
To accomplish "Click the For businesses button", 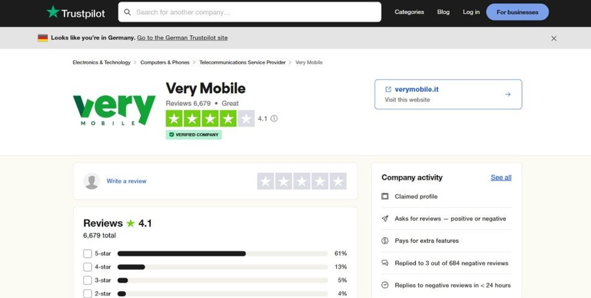I will pyautogui.click(x=517, y=12).
